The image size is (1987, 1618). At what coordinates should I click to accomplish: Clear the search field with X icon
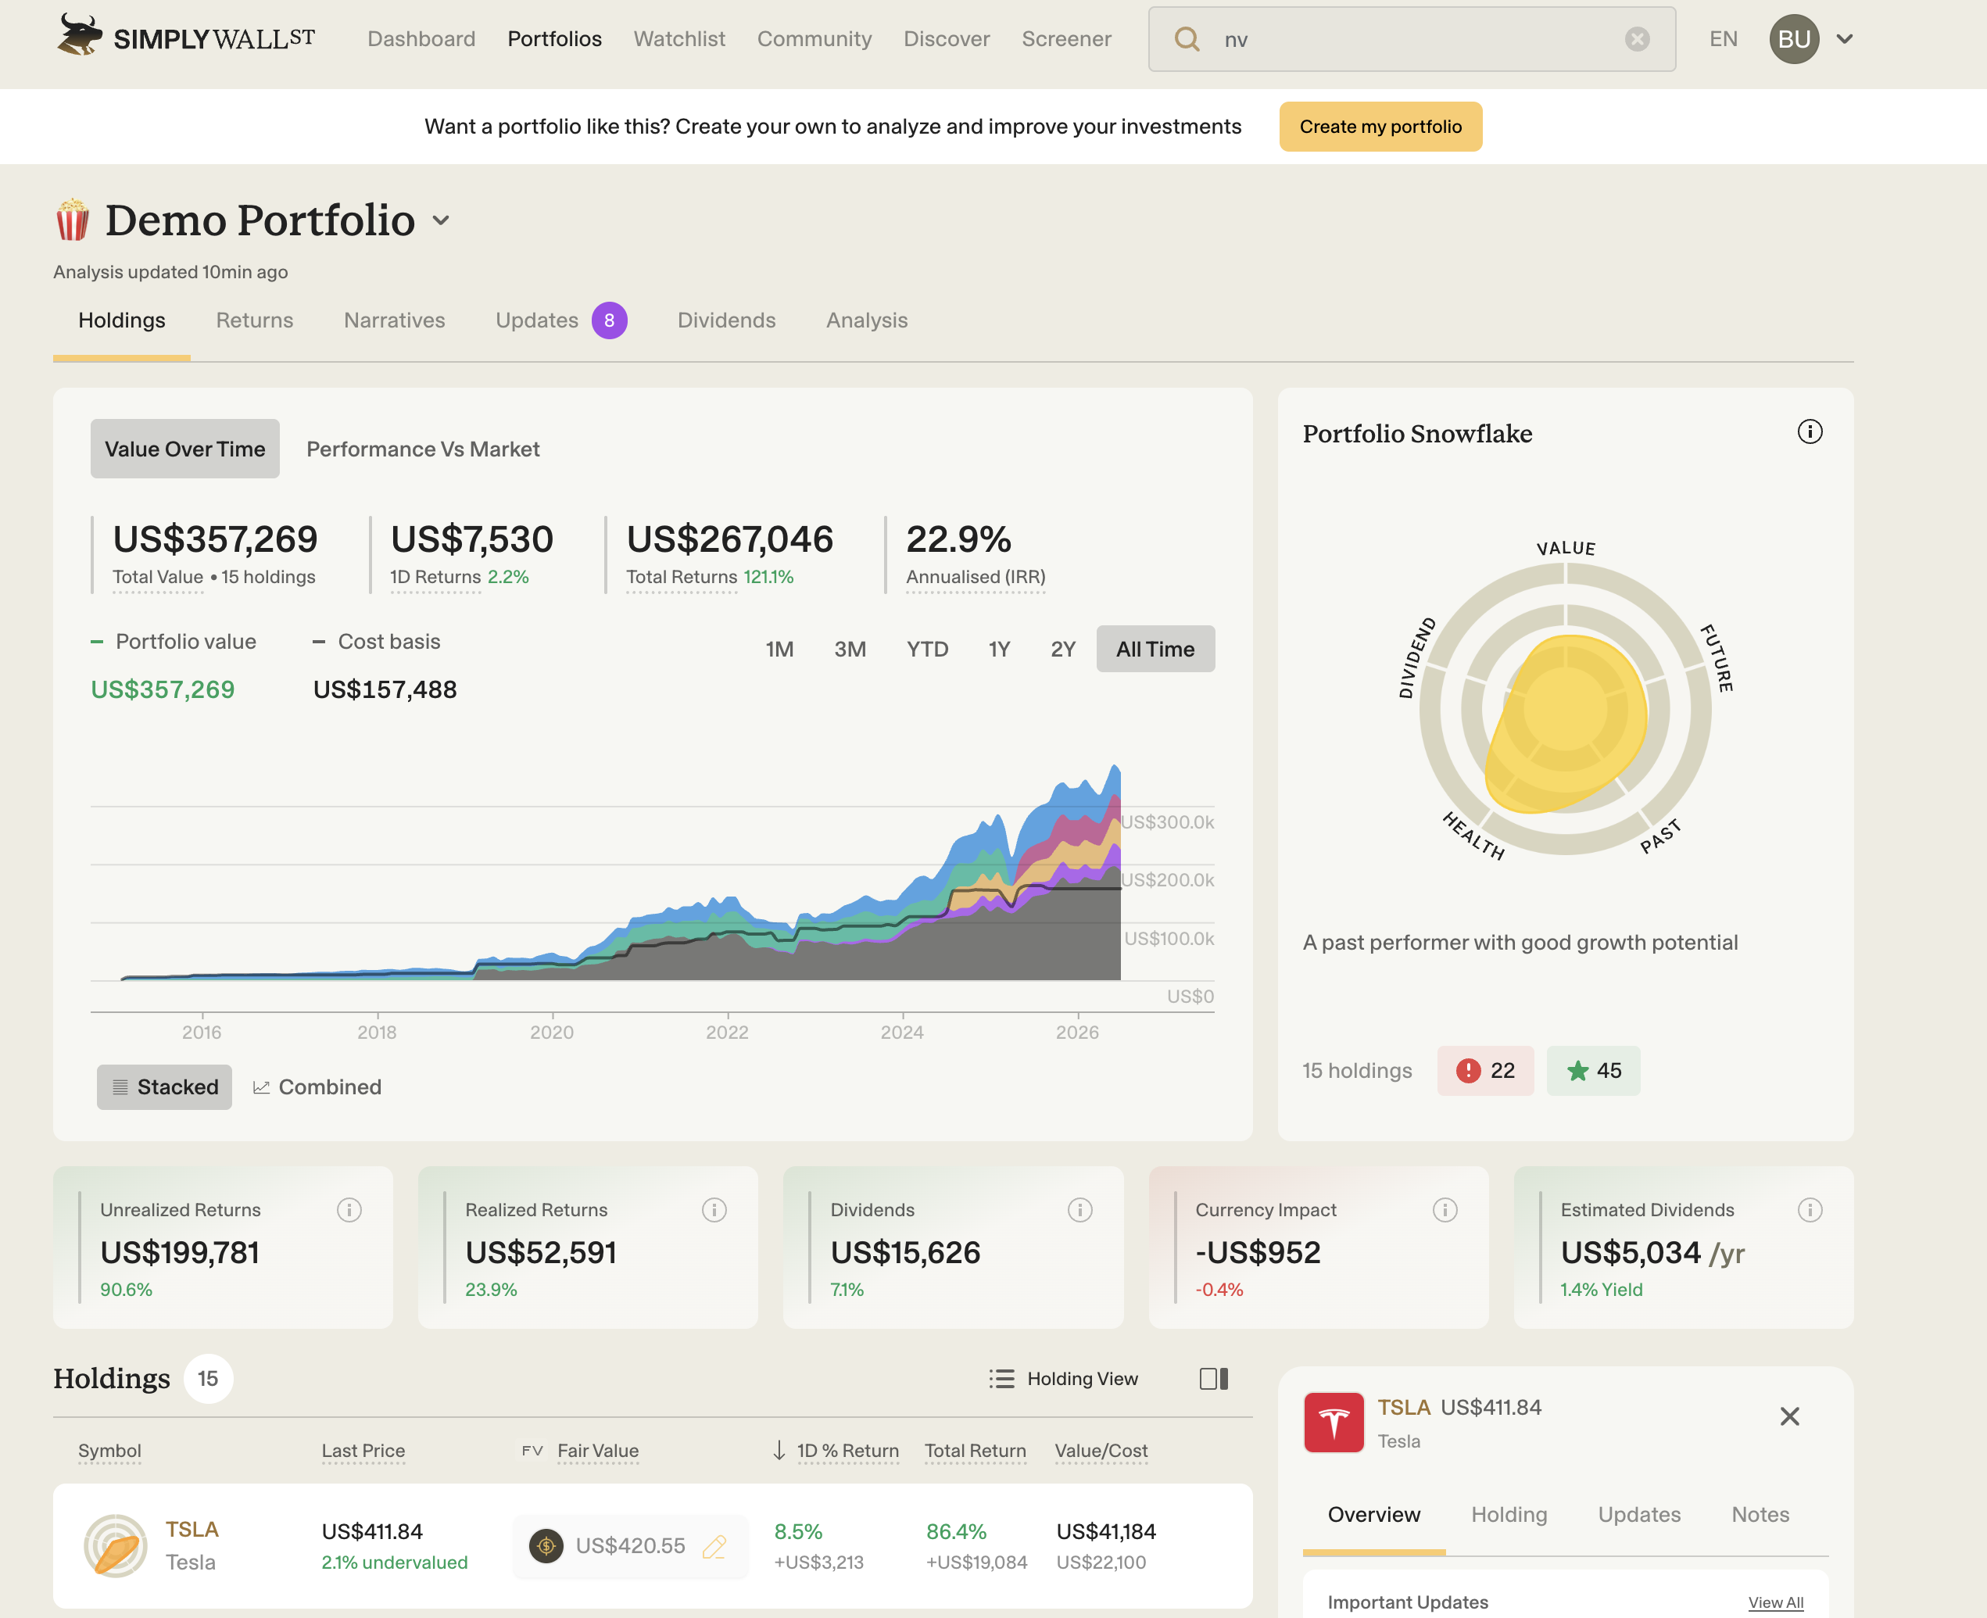[1637, 39]
